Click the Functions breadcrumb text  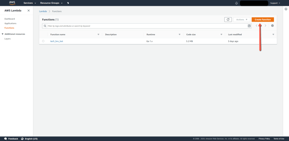[x=57, y=11]
